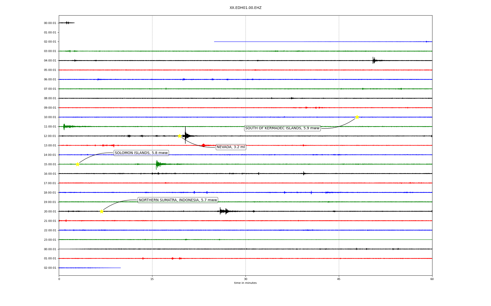
Task: Click the Nevada earthquake star marker
Action: pos(180,136)
